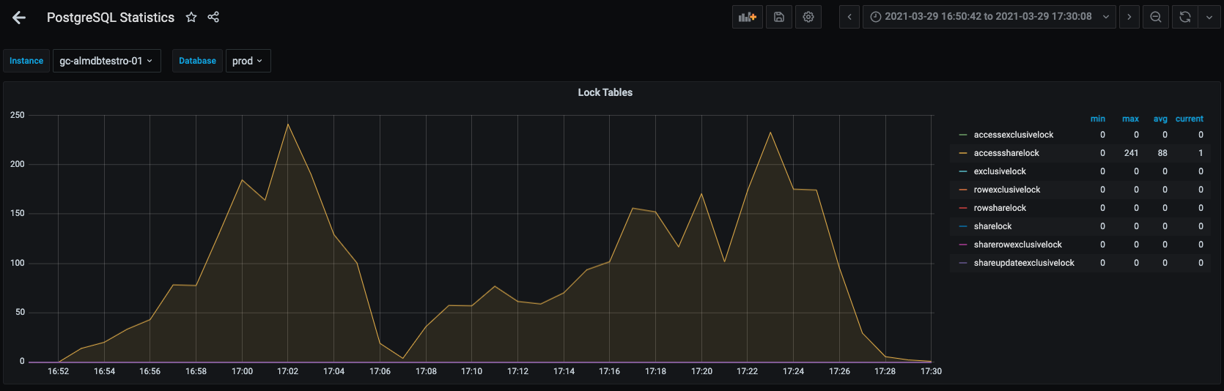This screenshot has height=391, width=1224.
Task: Toggle accesssharelock series in legend
Action: (x=1006, y=153)
